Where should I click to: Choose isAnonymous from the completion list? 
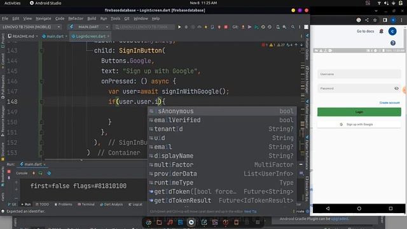click(x=222, y=111)
